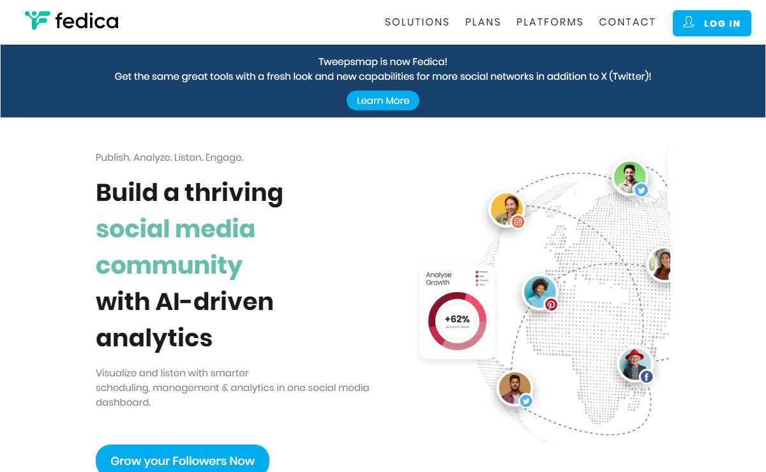The width and height of the screenshot is (766, 472).
Task: Click the Instagram badge on yellow avatar
Action: 518,222
